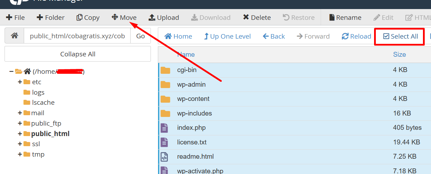The width and height of the screenshot is (431, 174).
Task: Delete the selected files
Action: pyautogui.click(x=257, y=17)
